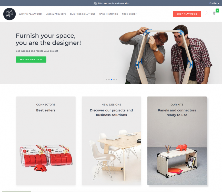Screen dimensions: 222x192
Task: Open Uses & Projects menu item
Action: coord(56,14)
